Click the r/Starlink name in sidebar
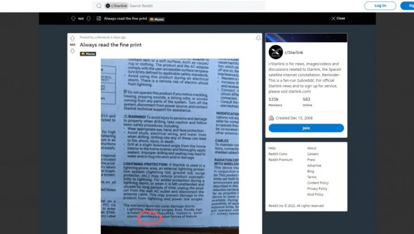Image resolution: width=414 pixels, height=234 pixels. 294,52
